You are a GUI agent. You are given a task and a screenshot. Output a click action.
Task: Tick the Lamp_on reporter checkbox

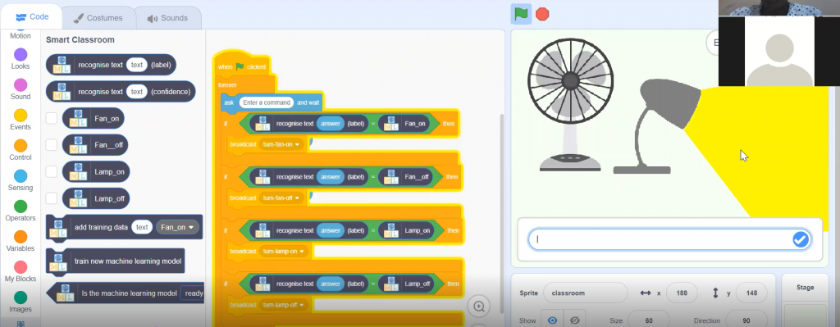(52, 172)
